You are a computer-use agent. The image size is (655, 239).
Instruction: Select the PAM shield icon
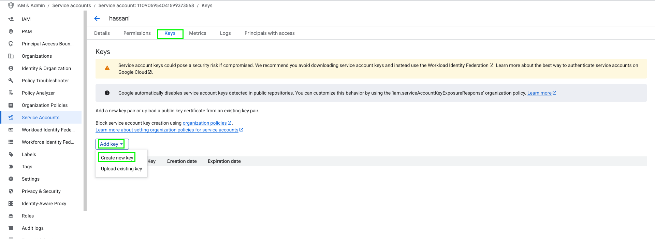[11, 31]
